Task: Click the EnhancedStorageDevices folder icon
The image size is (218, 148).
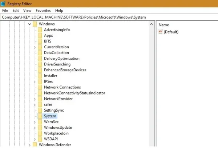Action: click(40, 70)
